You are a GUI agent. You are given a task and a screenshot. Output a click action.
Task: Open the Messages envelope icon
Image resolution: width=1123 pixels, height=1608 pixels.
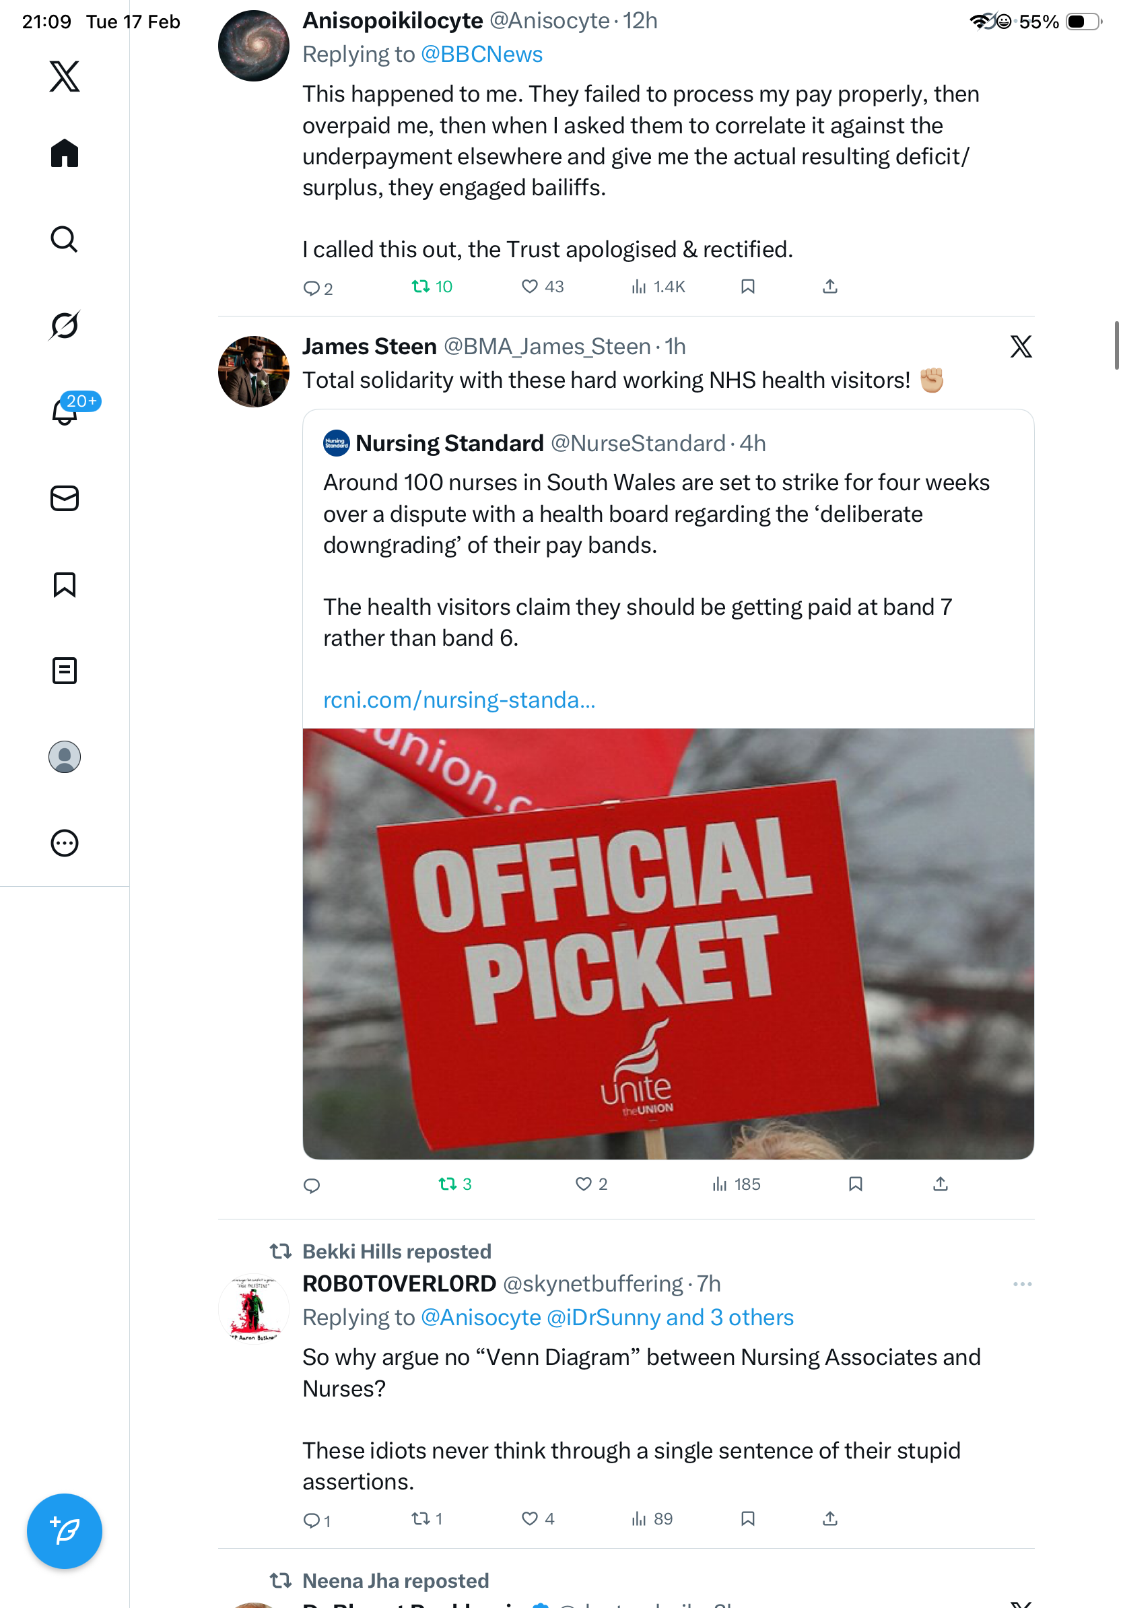click(x=65, y=499)
